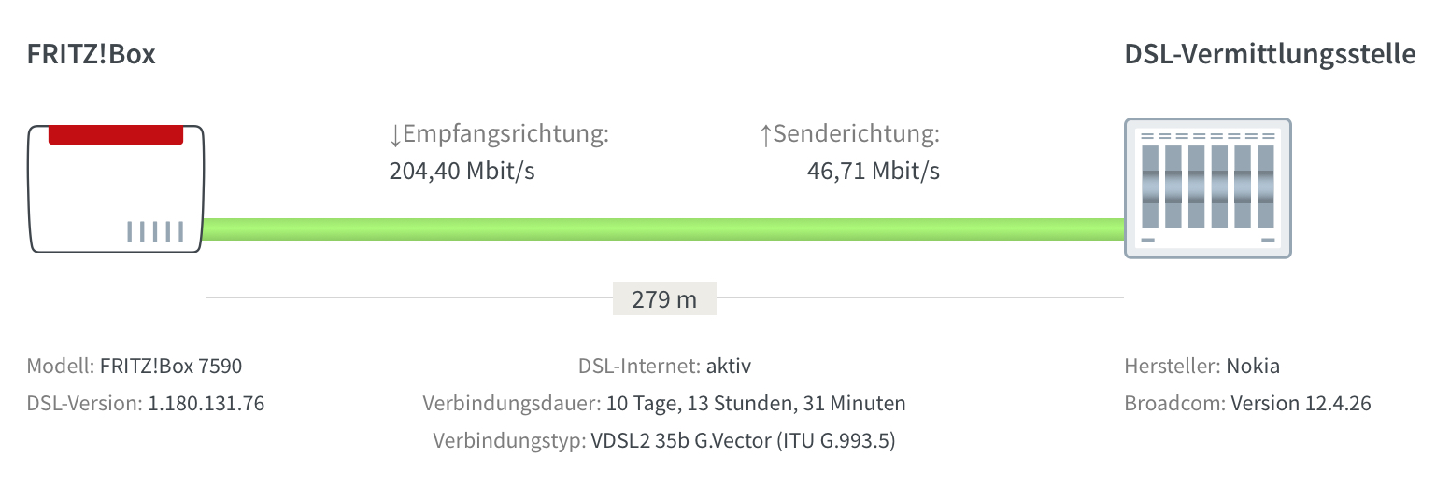The height and width of the screenshot is (498, 1436).
Task: Click the Empfangsrichtung label
Action: [506, 135]
